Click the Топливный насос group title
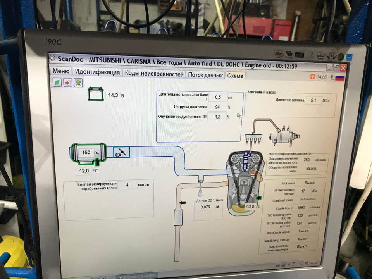372x279 pixels. tap(262, 92)
